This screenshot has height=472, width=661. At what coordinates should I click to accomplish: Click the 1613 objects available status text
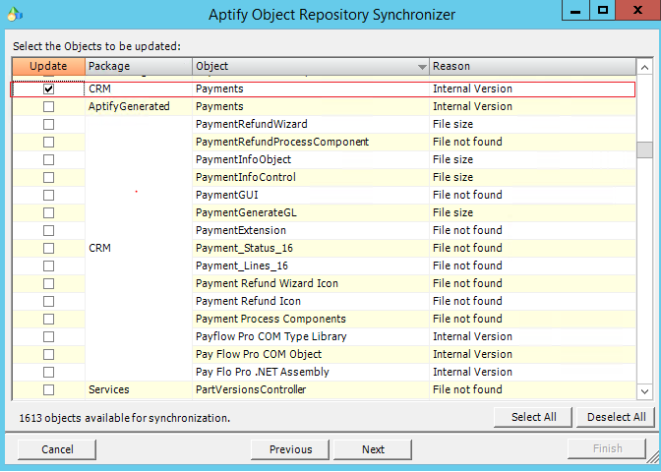[x=124, y=418]
